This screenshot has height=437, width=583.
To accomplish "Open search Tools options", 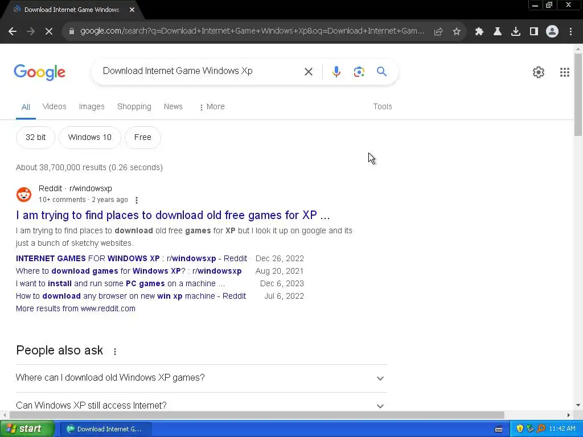I will point(383,106).
